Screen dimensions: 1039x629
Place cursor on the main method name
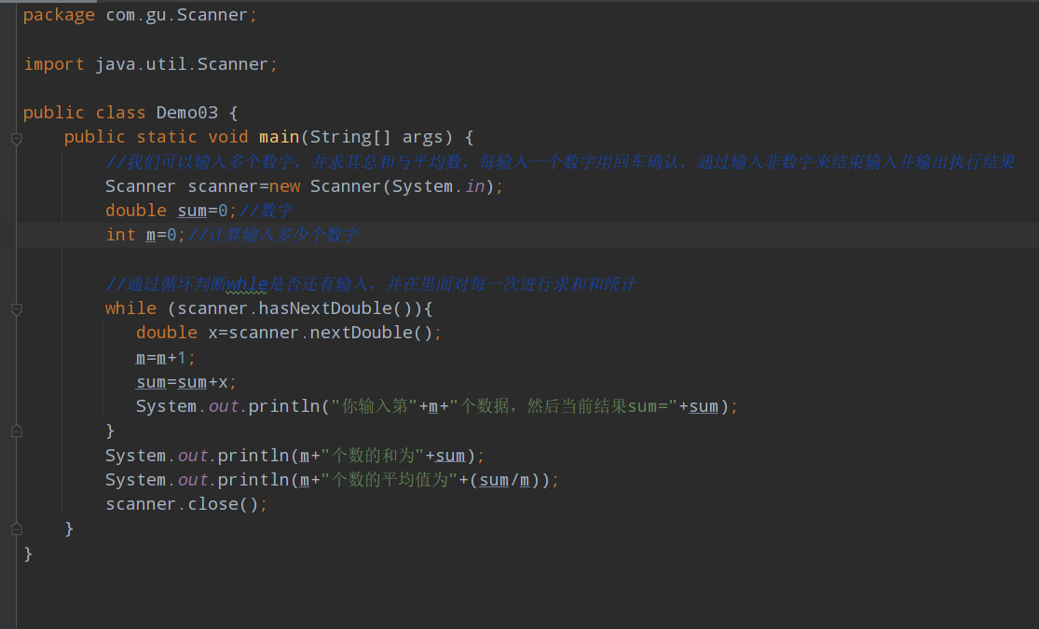[x=279, y=137]
